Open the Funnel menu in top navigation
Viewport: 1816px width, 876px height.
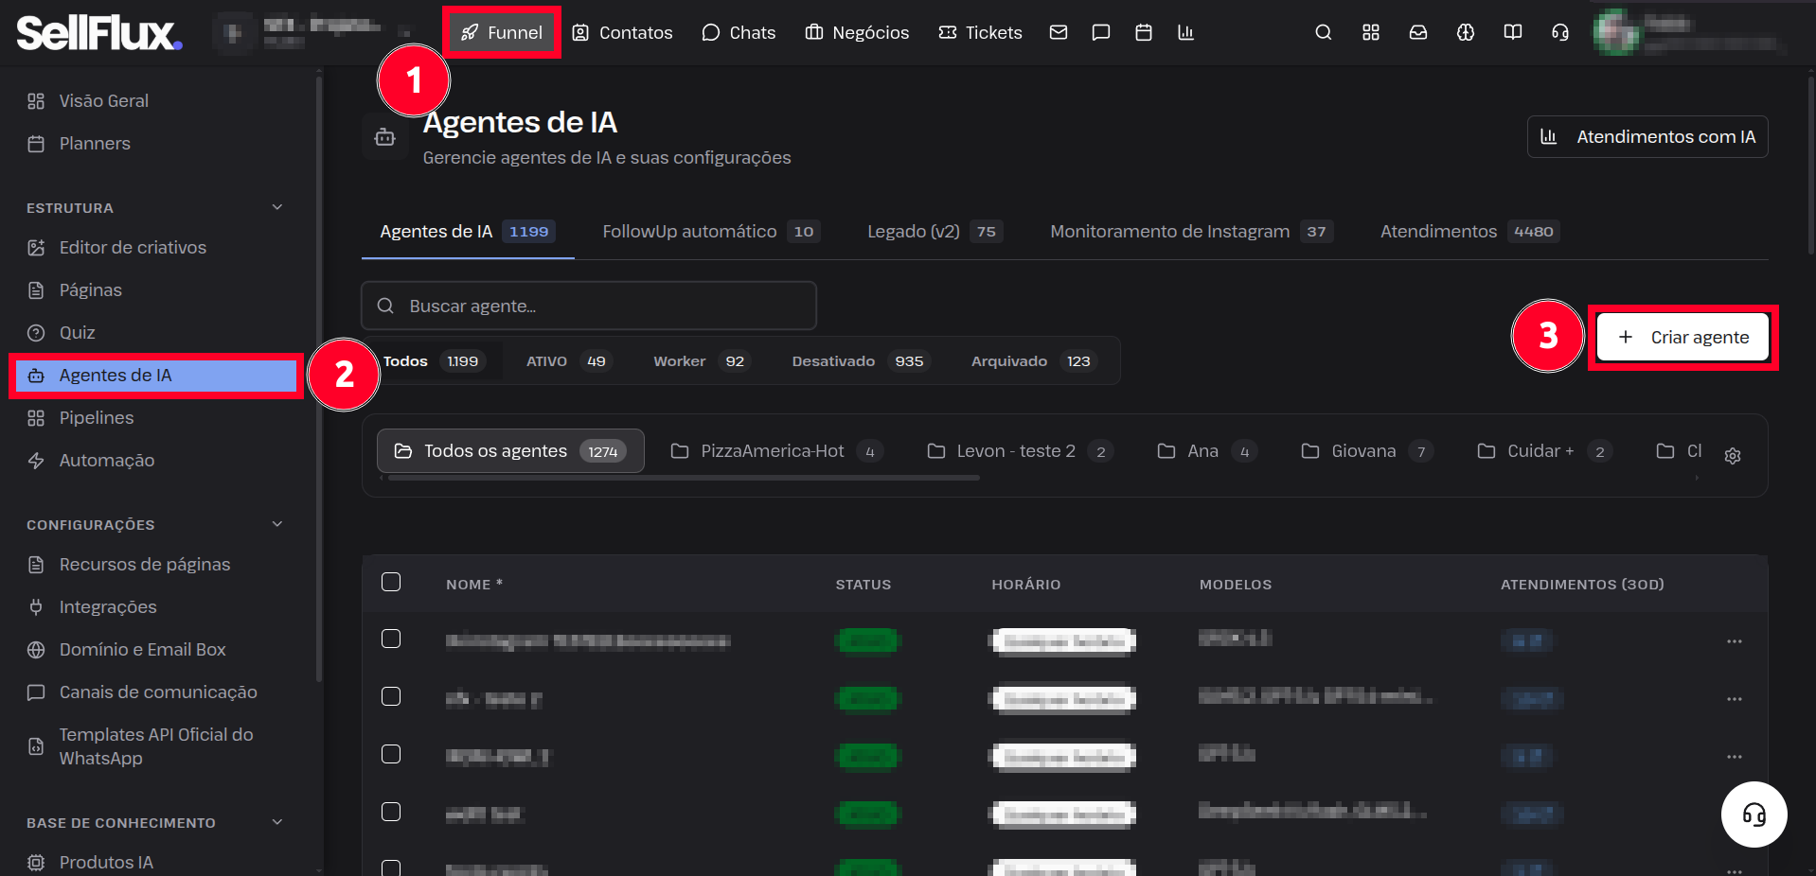(502, 33)
